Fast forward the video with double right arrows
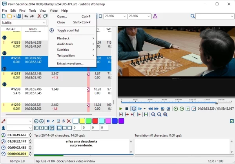The height and width of the screenshot is (164, 235). coord(156,109)
